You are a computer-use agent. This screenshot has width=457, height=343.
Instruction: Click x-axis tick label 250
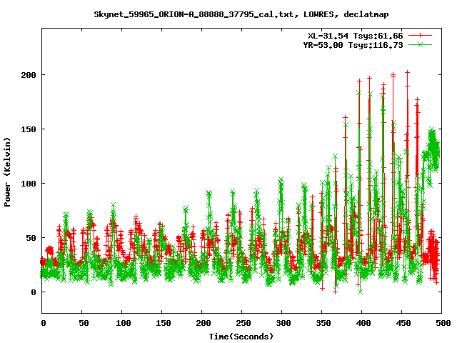[x=243, y=323]
